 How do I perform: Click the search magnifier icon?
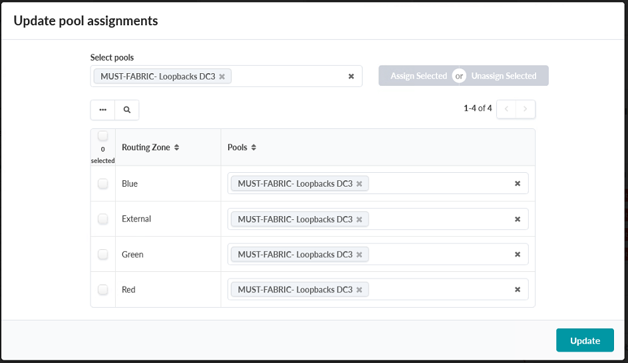[127, 110]
